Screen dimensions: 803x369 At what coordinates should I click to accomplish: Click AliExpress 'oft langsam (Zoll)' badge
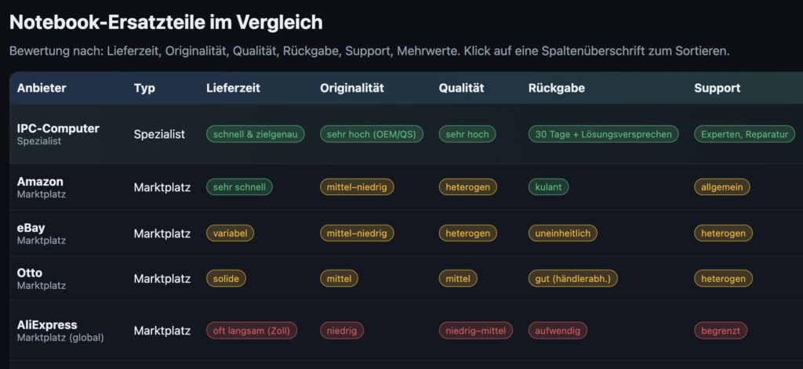pyautogui.click(x=252, y=331)
